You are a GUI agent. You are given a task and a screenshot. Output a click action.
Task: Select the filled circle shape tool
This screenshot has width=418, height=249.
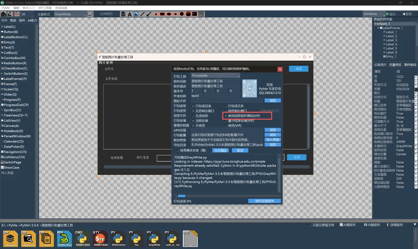(182, 14)
